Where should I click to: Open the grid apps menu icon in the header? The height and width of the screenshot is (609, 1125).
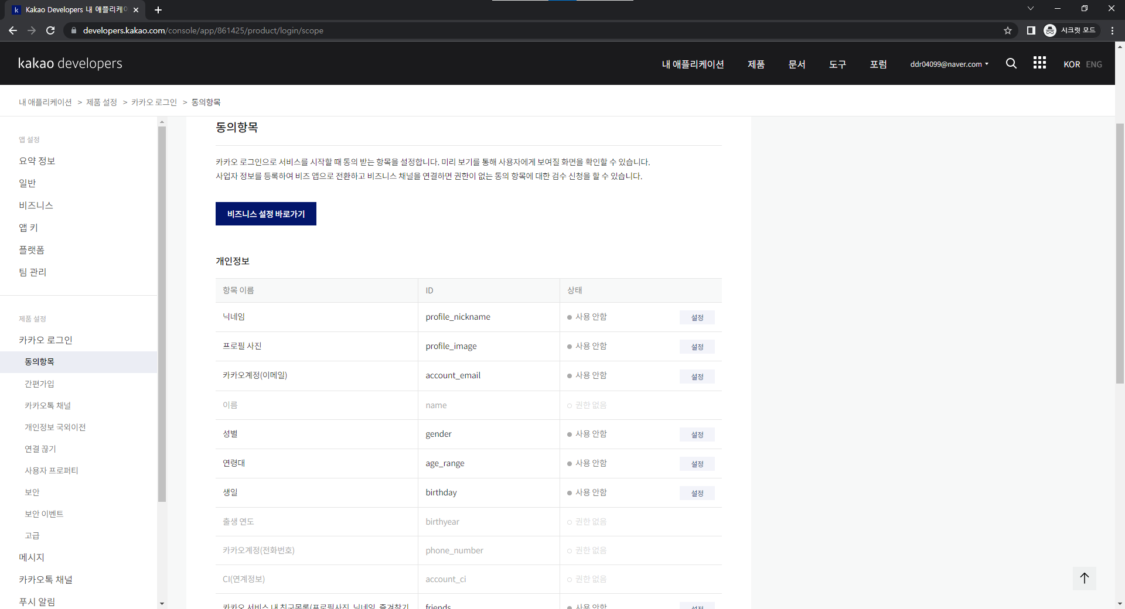point(1039,63)
